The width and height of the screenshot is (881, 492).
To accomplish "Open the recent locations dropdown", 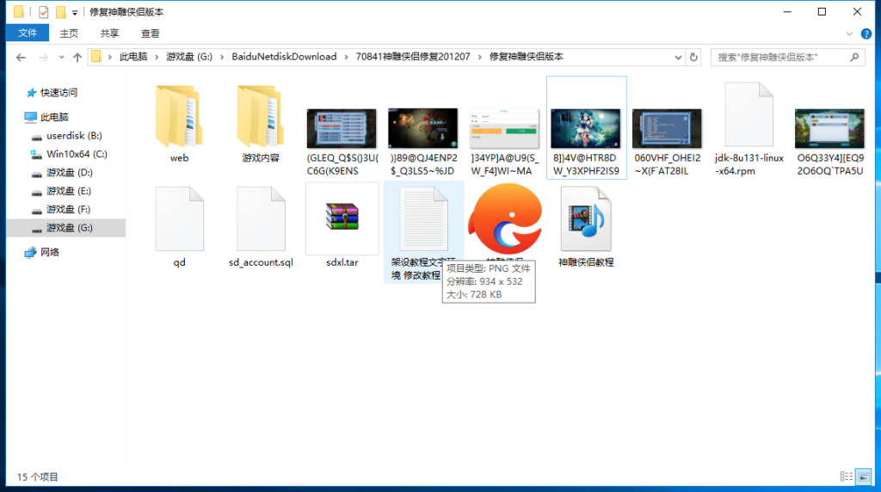I will pyautogui.click(x=61, y=58).
